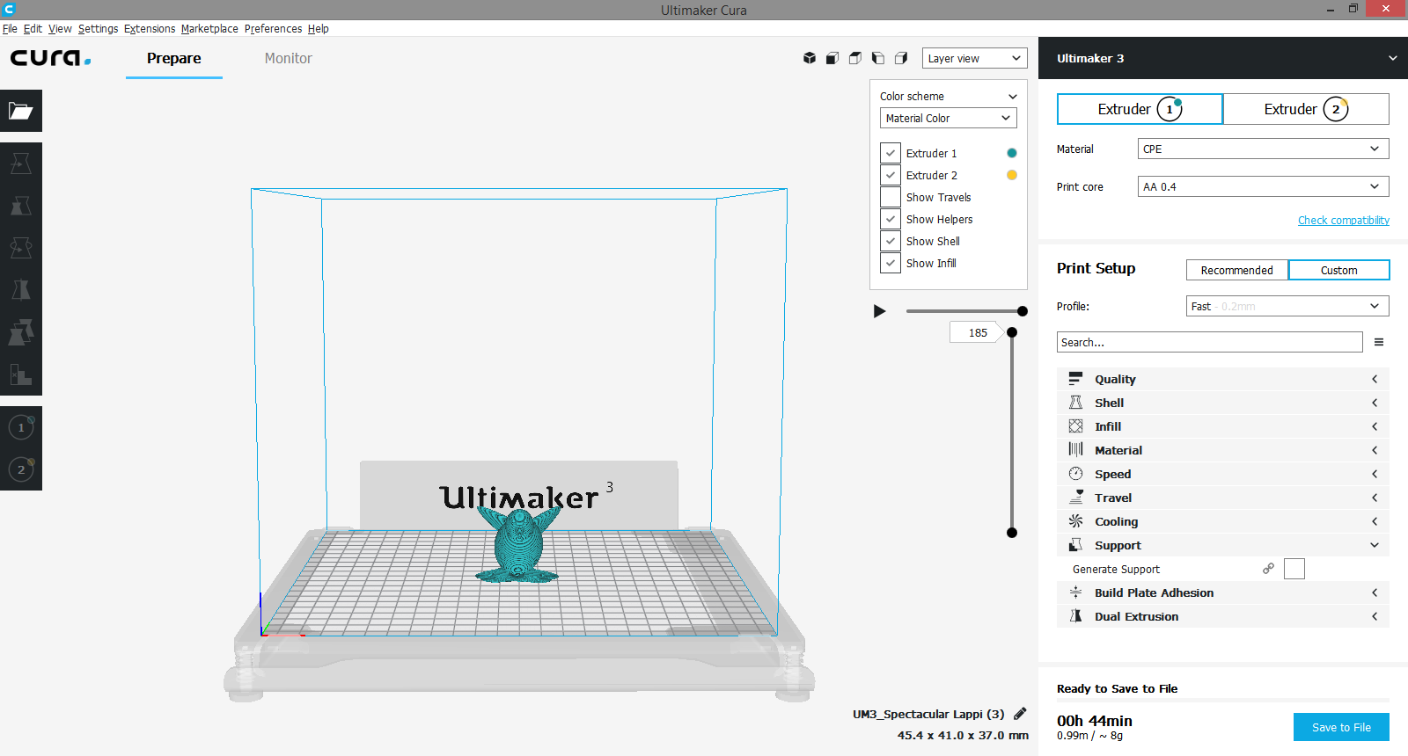The height and width of the screenshot is (756, 1408).
Task: Select the Per Model Settings tool
Action: (21, 332)
